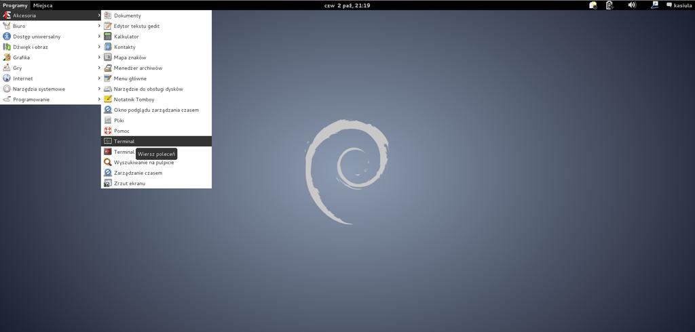Open the Miejsca menu
Image resolution: width=695 pixels, height=332 pixels.
[43, 5]
